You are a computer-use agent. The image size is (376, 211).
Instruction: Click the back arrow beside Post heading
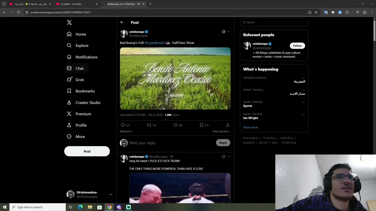[122, 22]
